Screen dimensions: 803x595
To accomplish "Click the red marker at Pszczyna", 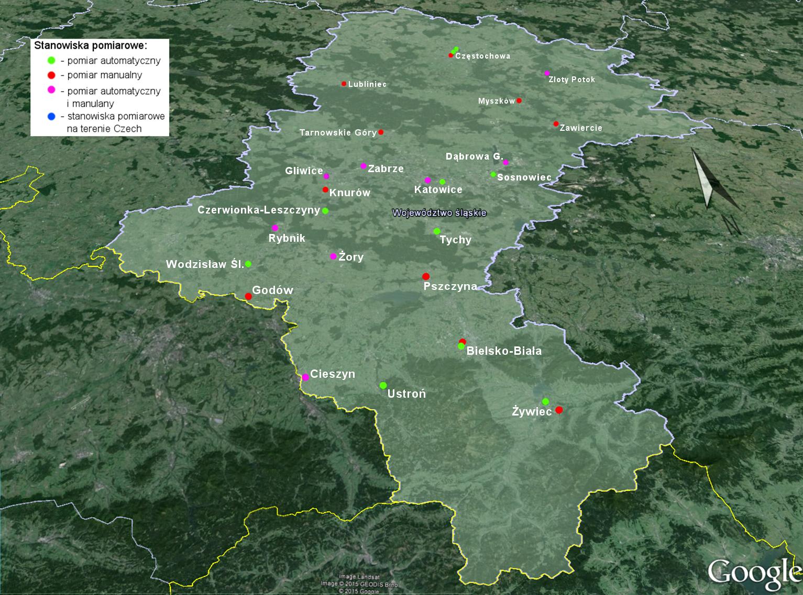I will click(x=425, y=276).
